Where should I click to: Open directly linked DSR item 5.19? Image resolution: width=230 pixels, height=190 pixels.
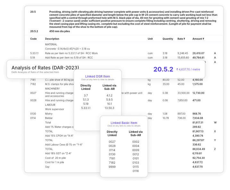[86, 104]
